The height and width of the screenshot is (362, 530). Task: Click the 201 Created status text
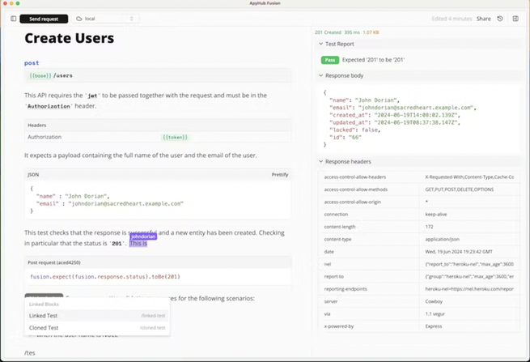point(328,32)
